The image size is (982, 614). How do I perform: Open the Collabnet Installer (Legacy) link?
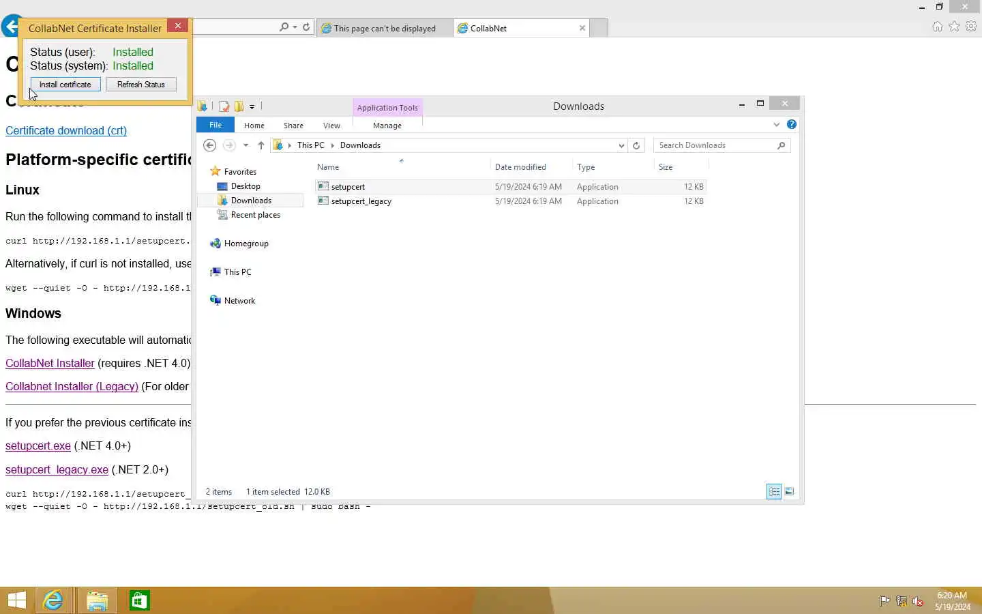click(x=72, y=386)
